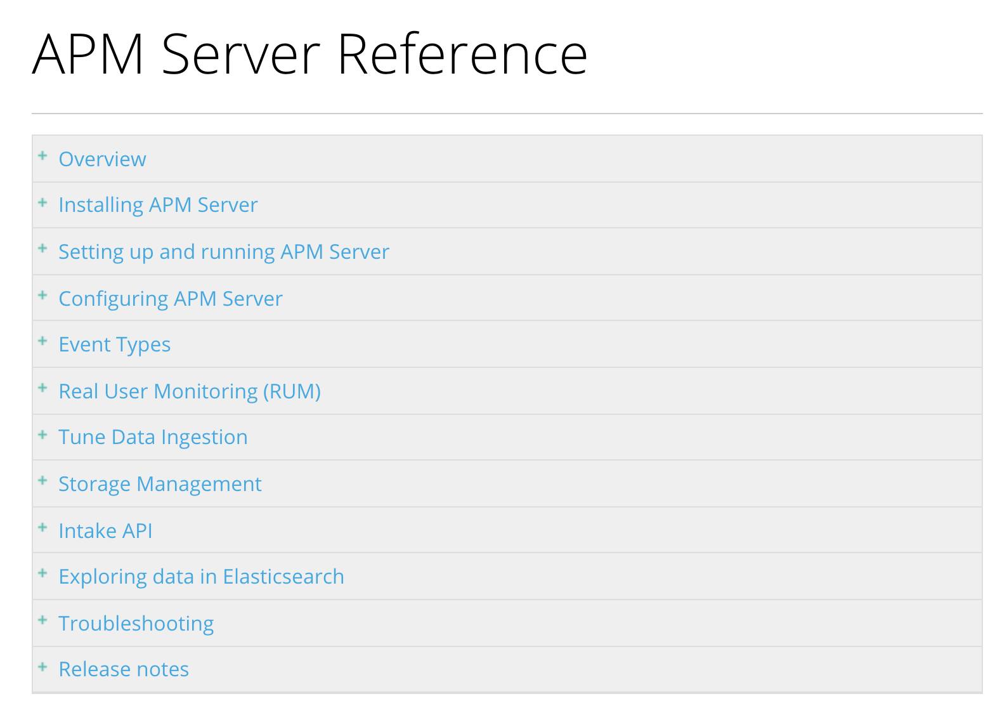This screenshot has width=988, height=727.
Task: Open Tune Data Ingestion link
Action: pos(153,437)
